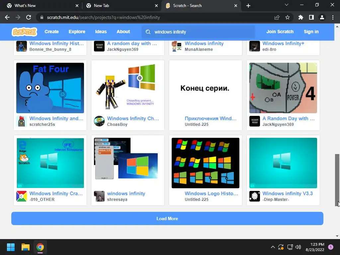Click the browser address bar URL
This screenshot has height=255, width=340.
click(104, 17)
